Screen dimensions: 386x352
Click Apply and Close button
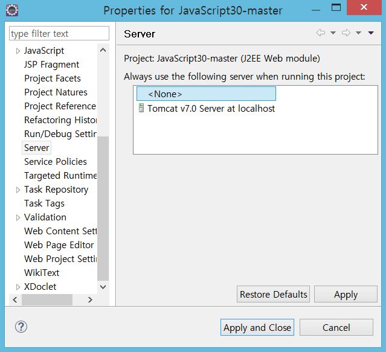257,327
